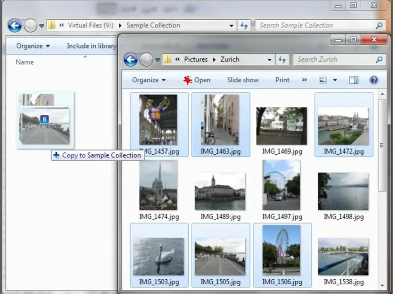Click the refresh icon beside the Sample Collection address
This screenshot has width=393, height=294.
[244, 25]
